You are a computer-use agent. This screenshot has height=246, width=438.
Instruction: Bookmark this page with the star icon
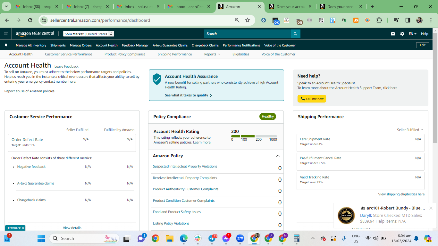click(x=248, y=20)
